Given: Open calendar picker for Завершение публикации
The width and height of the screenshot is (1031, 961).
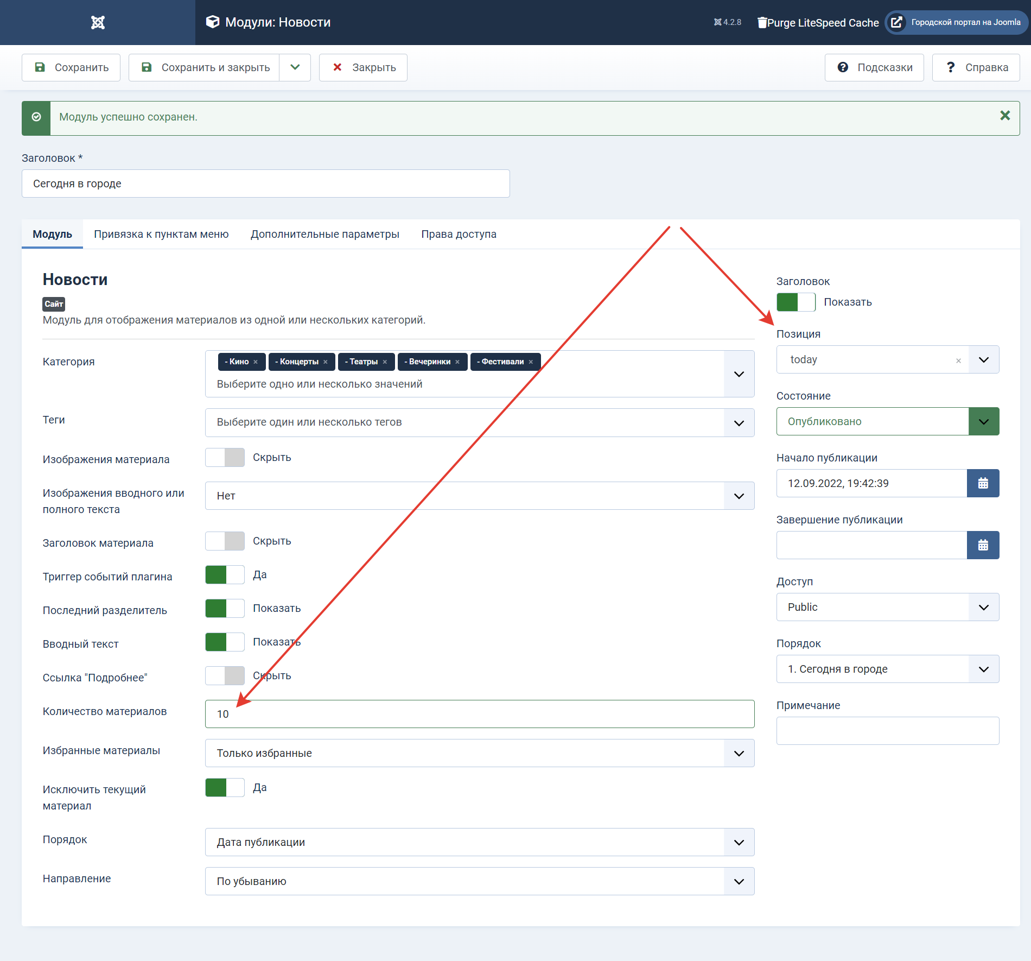Looking at the screenshot, I should (x=983, y=545).
